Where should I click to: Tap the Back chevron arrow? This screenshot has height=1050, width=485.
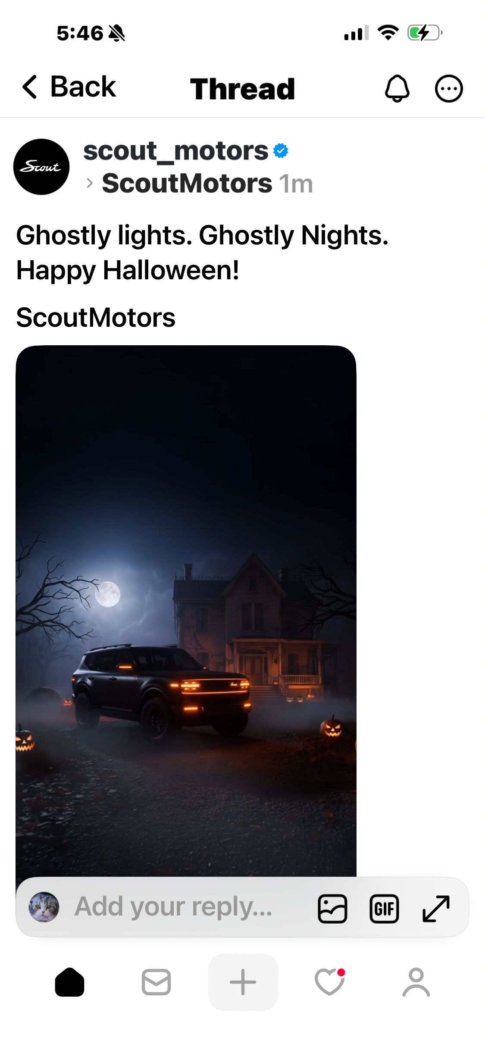(29, 87)
